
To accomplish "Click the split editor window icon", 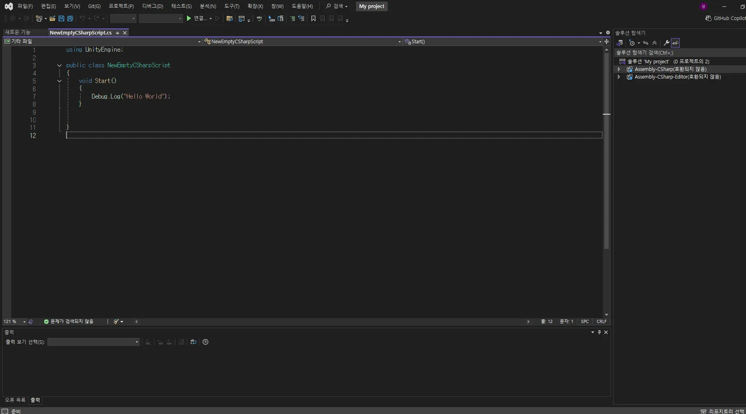I will point(606,41).
